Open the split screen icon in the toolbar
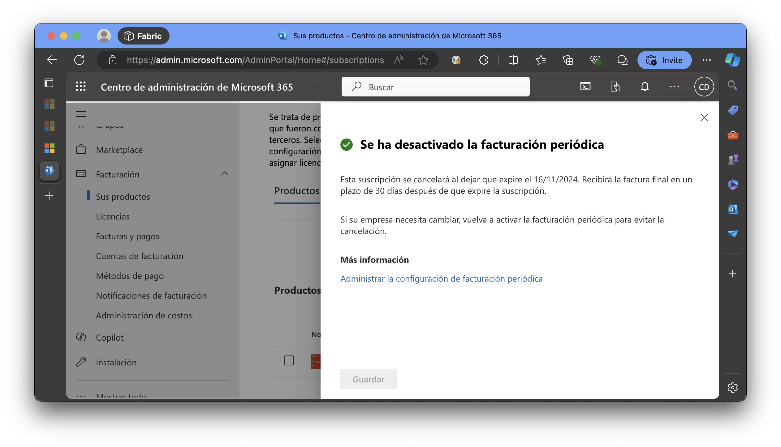This screenshot has height=447, width=781. (513, 60)
